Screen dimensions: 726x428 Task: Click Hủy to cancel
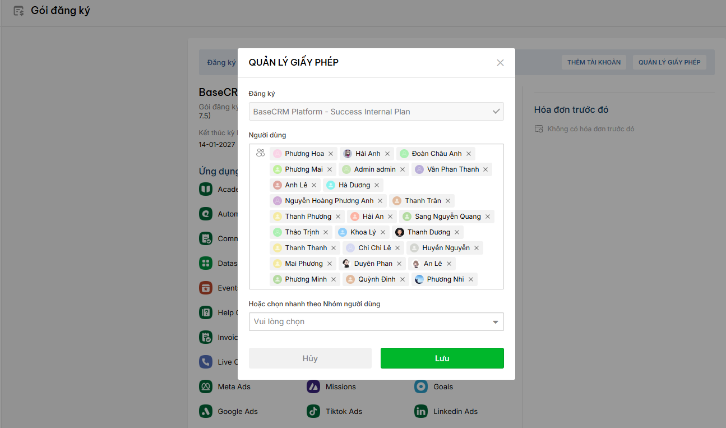310,358
